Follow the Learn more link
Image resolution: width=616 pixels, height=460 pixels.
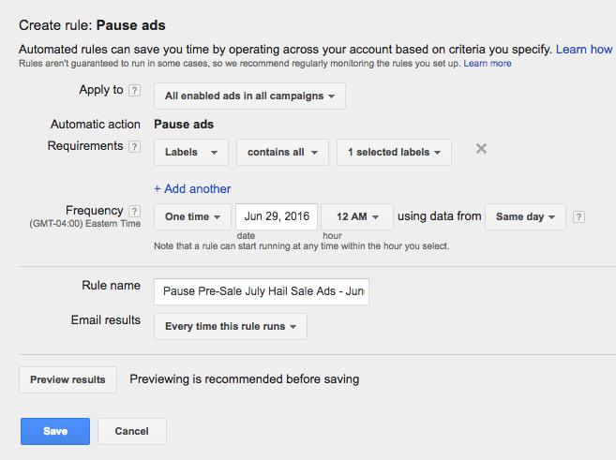(x=488, y=63)
